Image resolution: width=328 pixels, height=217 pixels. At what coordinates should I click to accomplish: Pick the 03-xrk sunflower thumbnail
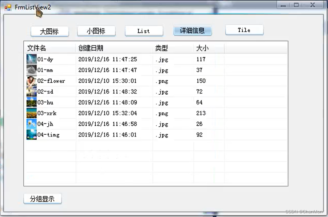click(32, 113)
